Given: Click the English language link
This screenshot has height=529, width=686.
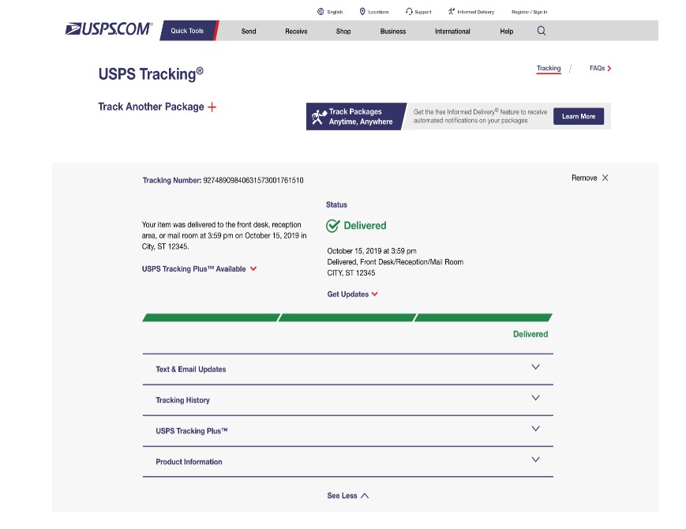Looking at the screenshot, I should tap(336, 12).
